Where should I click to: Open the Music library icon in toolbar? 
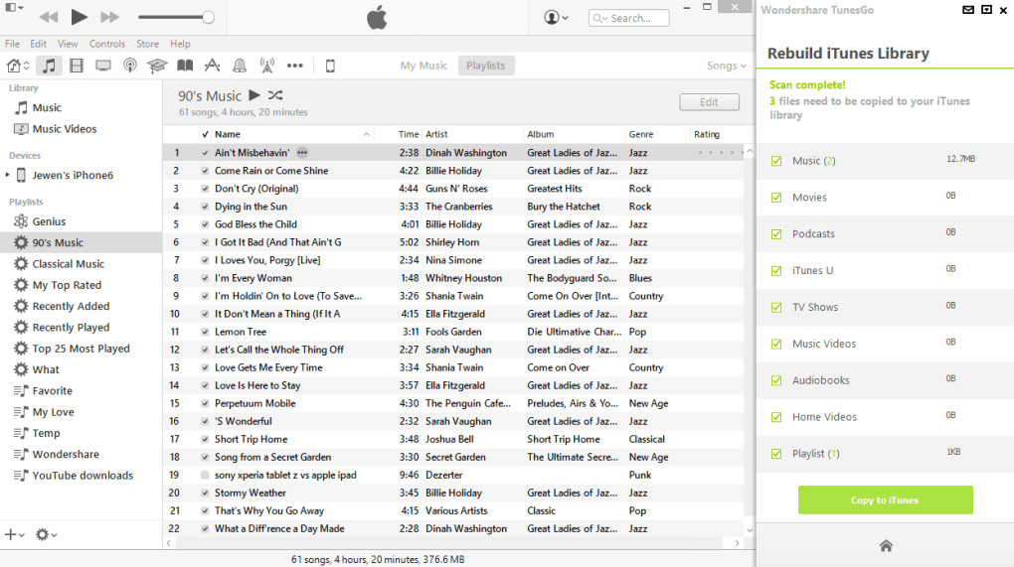49,66
